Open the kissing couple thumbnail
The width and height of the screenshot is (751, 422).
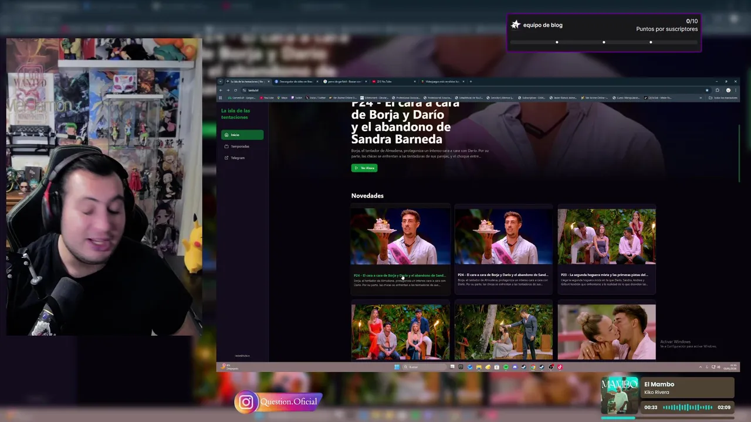(607, 332)
